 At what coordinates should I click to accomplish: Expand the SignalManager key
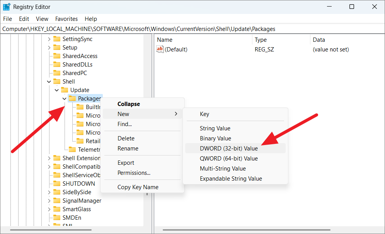tap(49, 201)
